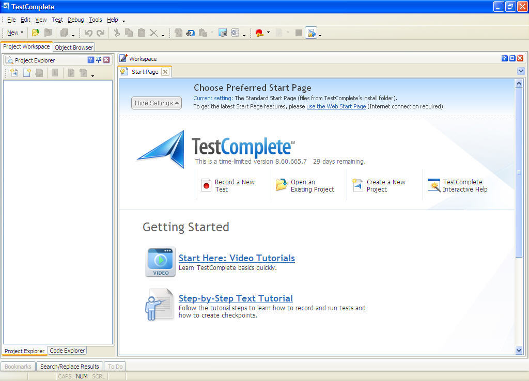The height and width of the screenshot is (381, 529).
Task: Click the Undo toolbar icon
Action: (x=88, y=33)
